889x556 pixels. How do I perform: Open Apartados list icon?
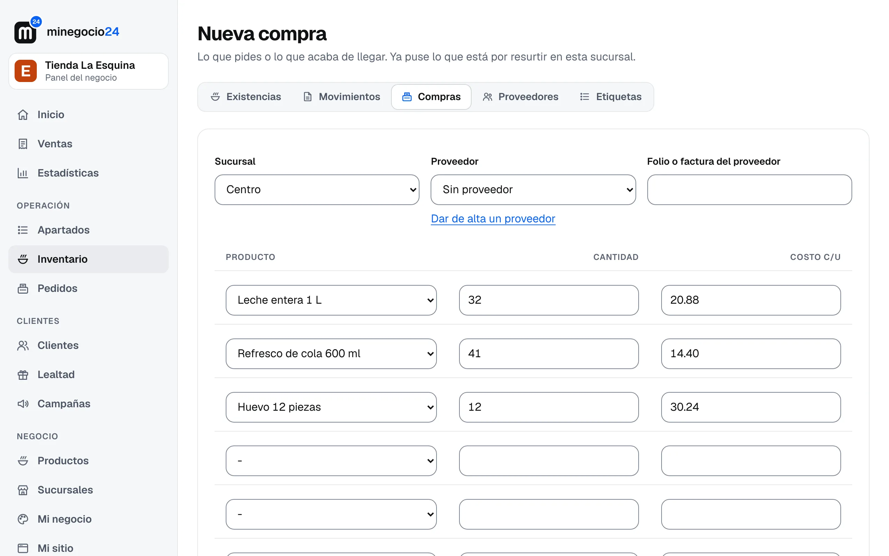point(23,230)
